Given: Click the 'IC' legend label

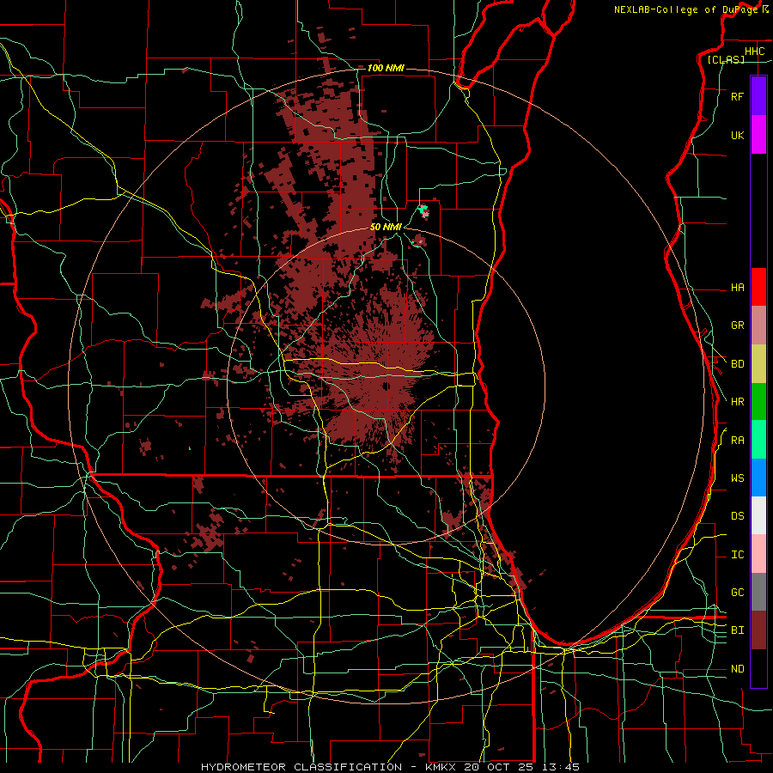Looking at the screenshot, I should click(x=737, y=555).
